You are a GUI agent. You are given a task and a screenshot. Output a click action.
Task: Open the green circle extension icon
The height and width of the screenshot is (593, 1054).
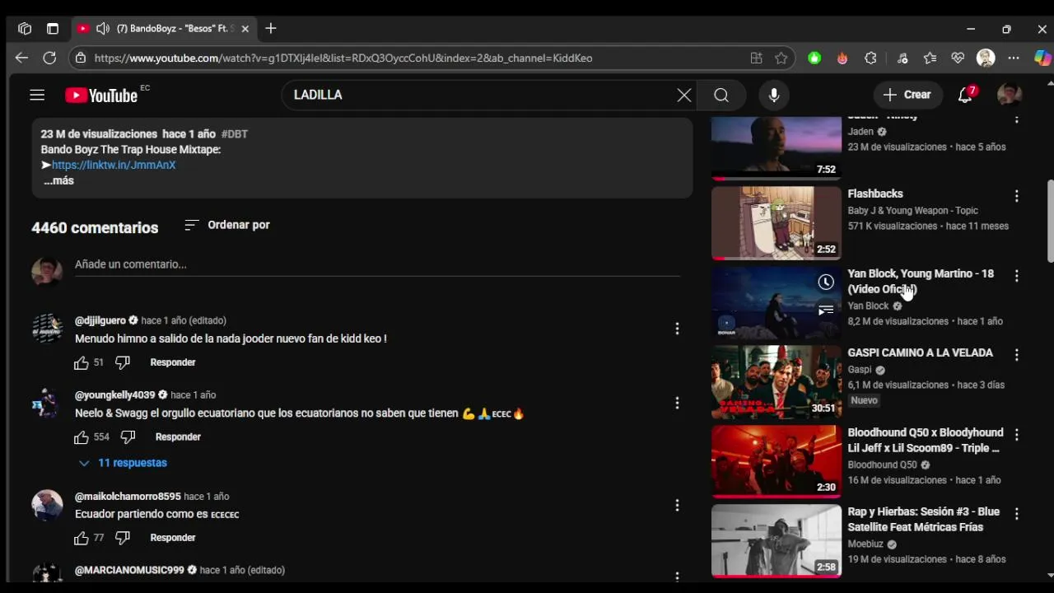(x=814, y=58)
